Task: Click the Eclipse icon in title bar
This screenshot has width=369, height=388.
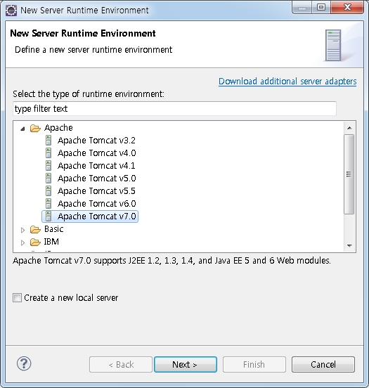Action: pyautogui.click(x=11, y=11)
